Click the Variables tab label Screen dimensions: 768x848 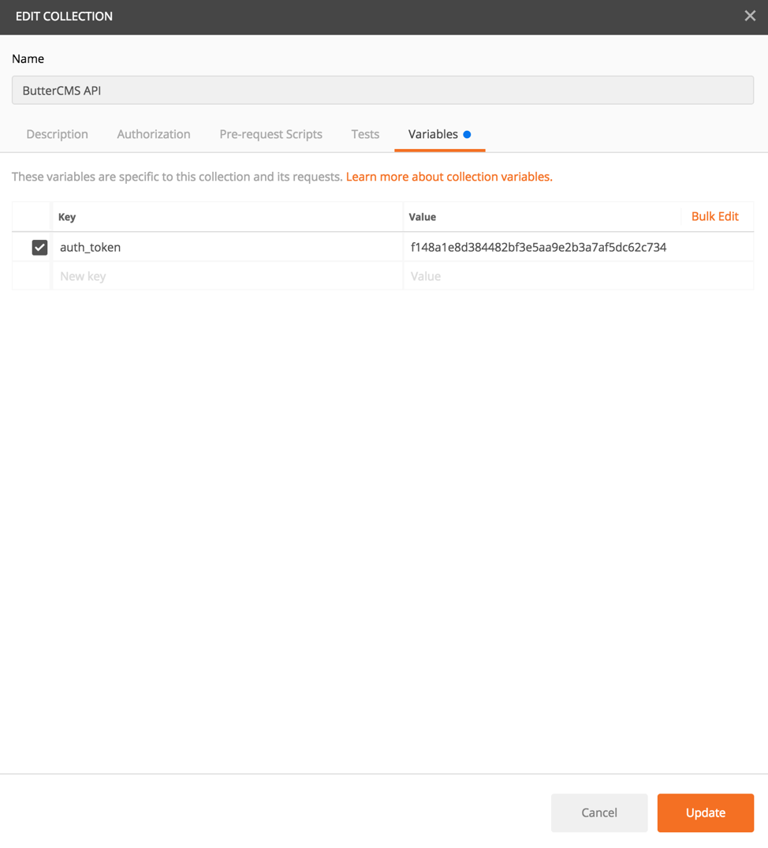coord(433,134)
